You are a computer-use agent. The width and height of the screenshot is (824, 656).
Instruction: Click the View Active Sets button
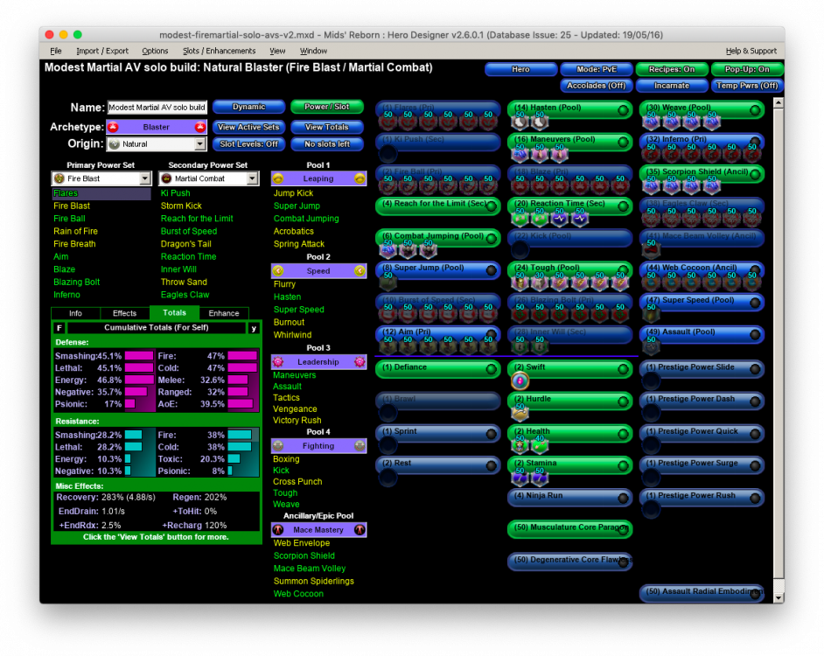pos(248,127)
